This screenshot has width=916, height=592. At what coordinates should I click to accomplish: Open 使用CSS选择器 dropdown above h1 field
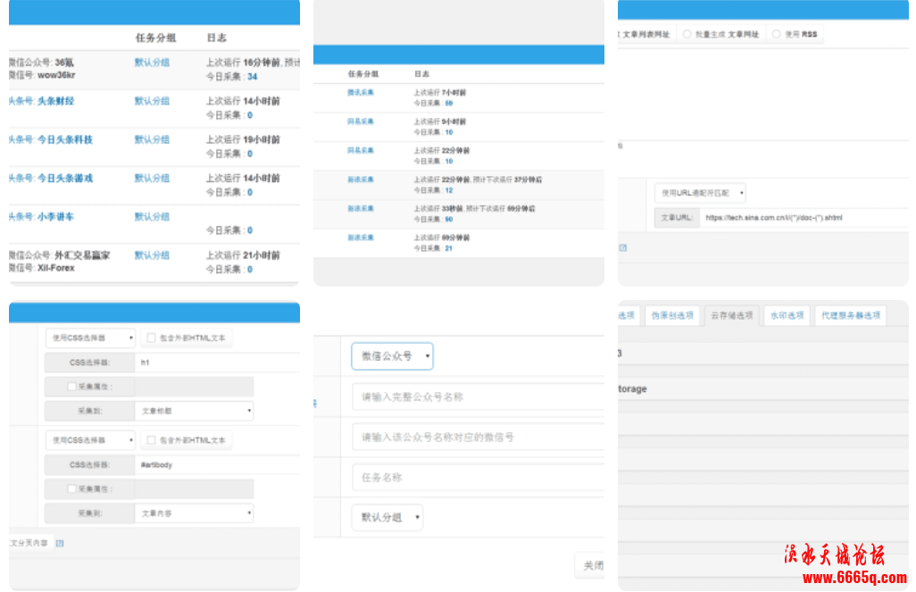90,338
